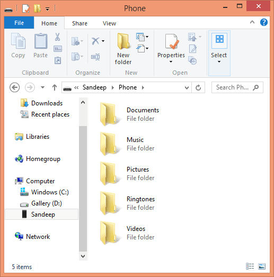This screenshot has width=274, height=277.
Task: Go up one level with up arrow
Action: tap(55, 87)
